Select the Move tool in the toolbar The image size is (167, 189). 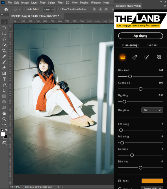pyautogui.click(x=4, y=22)
